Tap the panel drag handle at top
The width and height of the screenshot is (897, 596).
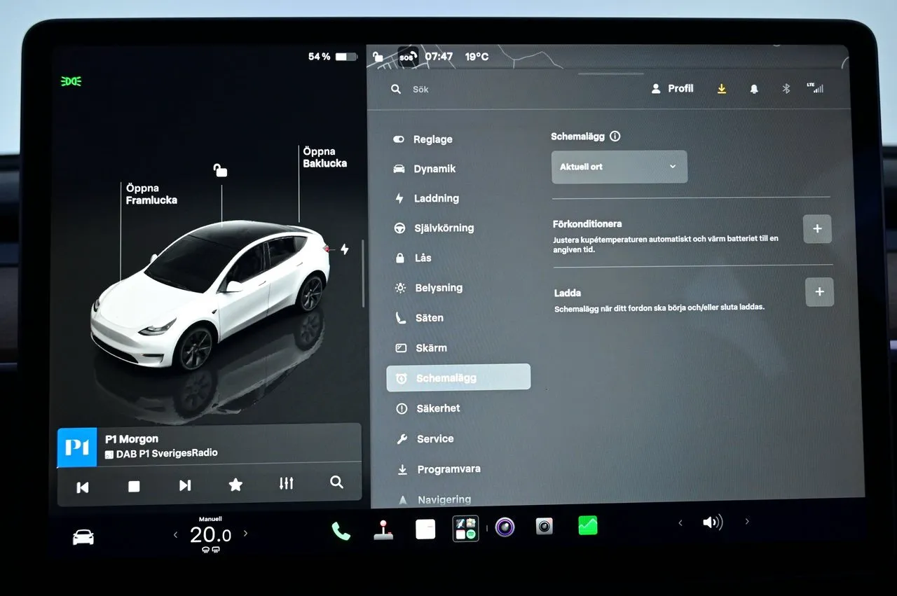coord(610,74)
